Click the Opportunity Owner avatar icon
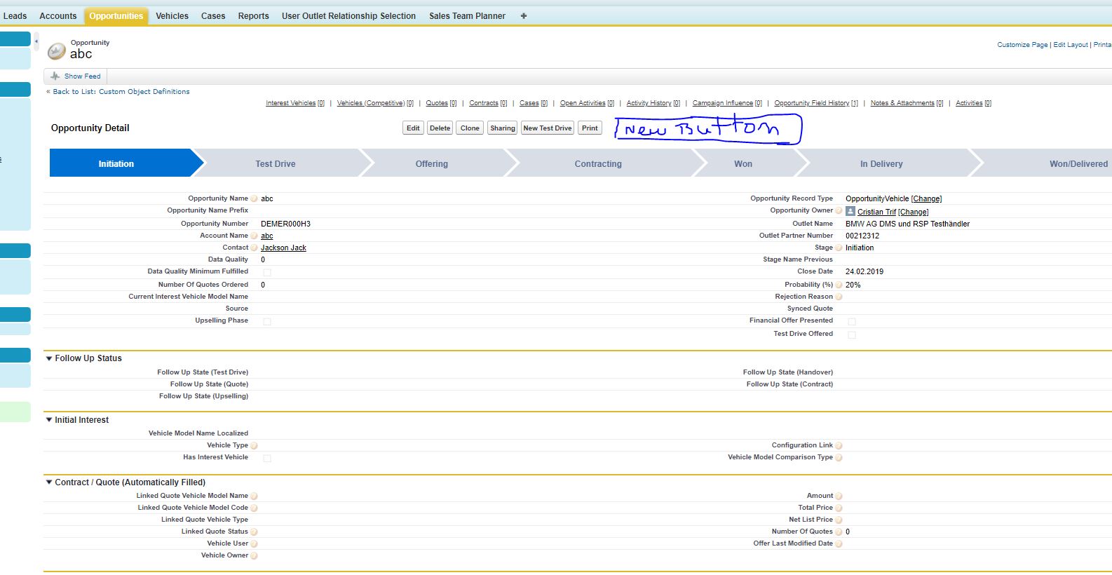Image resolution: width=1112 pixels, height=575 pixels. (x=850, y=212)
